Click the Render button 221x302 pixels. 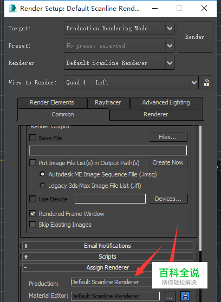click(x=195, y=37)
